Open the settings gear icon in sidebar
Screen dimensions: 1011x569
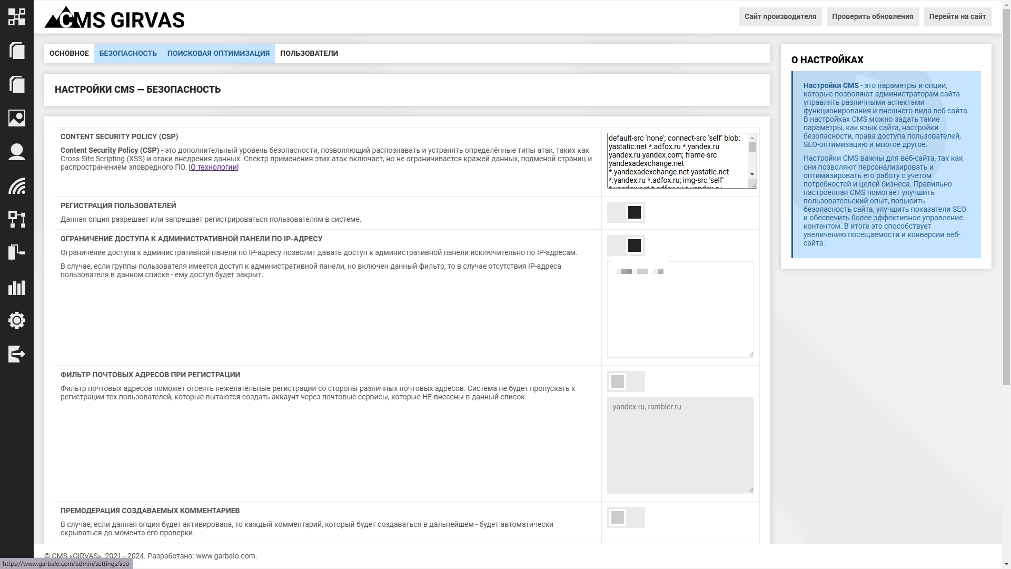pos(16,320)
